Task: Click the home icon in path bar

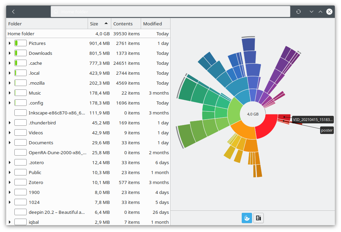Action: pyautogui.click(x=56, y=12)
